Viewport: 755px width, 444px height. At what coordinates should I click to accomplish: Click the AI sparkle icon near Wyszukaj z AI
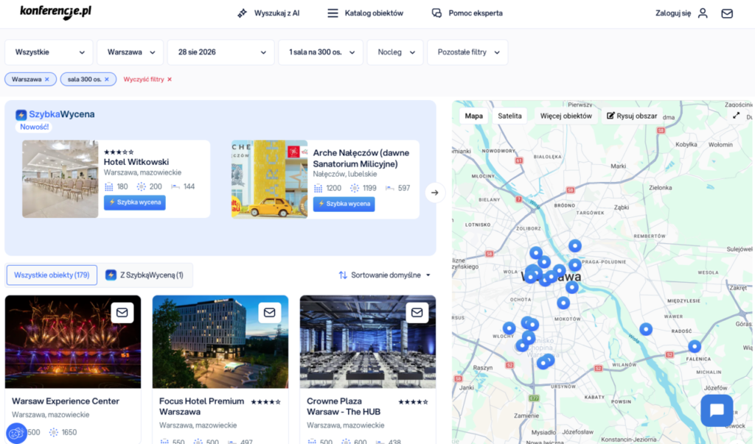242,13
